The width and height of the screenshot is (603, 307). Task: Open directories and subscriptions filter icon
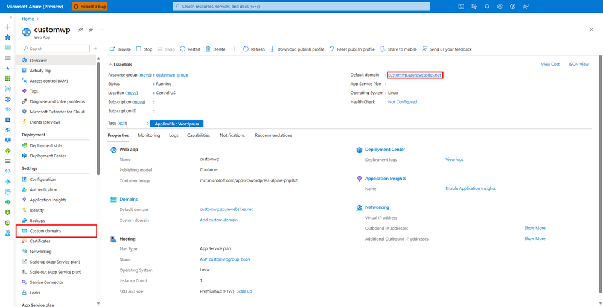pos(474,6)
